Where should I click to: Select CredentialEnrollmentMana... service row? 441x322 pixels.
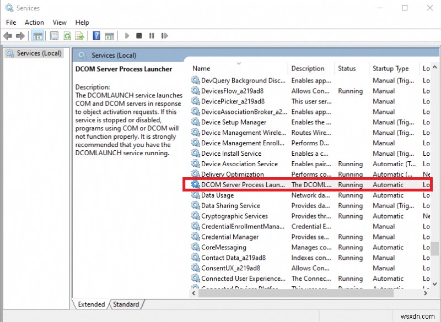tap(311, 226)
